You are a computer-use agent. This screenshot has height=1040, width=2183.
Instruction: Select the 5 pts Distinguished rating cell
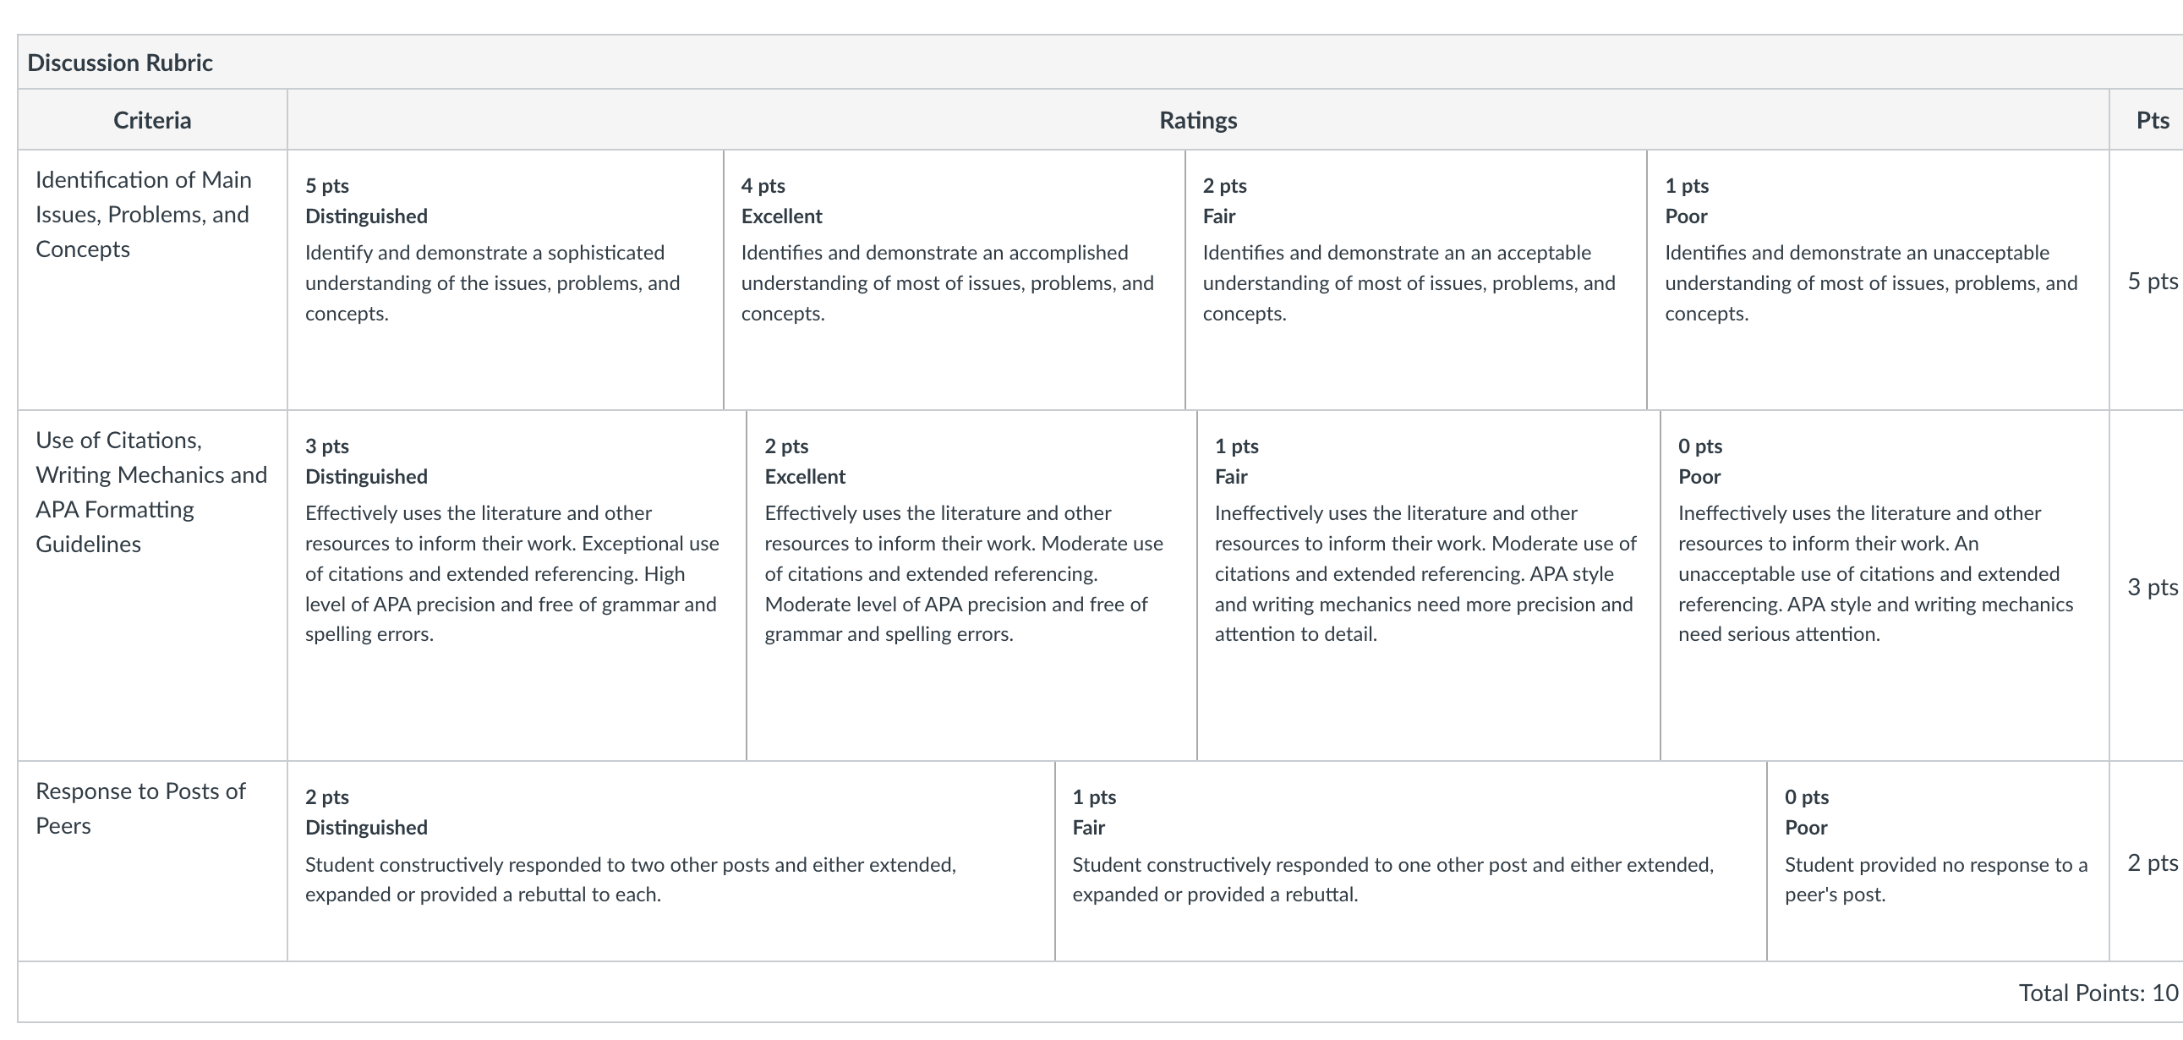tap(506, 280)
